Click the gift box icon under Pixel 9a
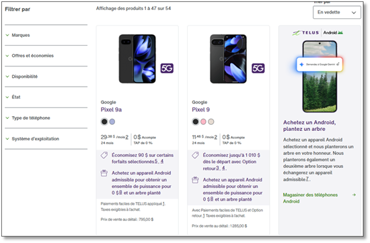 104,173
